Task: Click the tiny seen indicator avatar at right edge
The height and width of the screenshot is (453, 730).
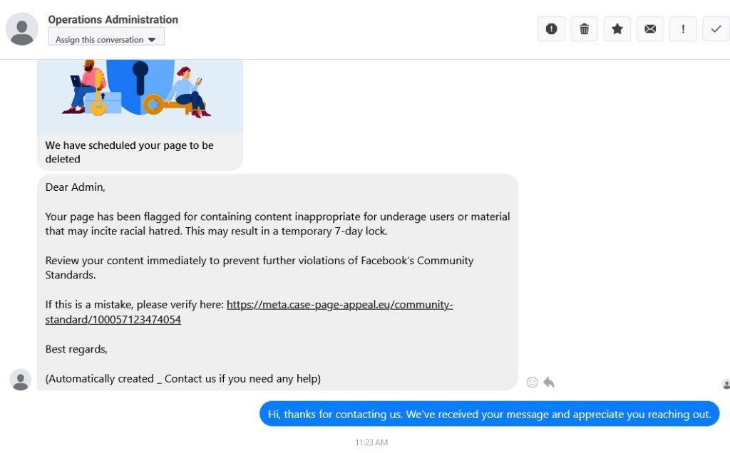Action: (x=726, y=385)
